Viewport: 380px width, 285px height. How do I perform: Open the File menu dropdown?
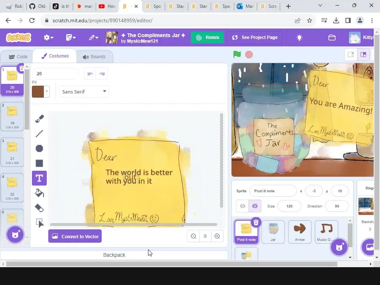click(71, 37)
